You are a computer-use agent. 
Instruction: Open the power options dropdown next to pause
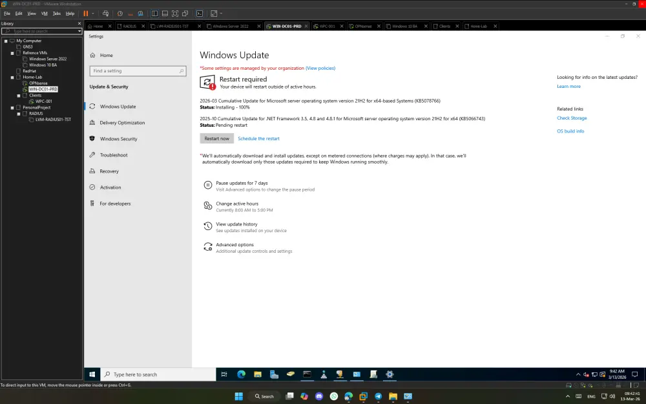pos(93,14)
